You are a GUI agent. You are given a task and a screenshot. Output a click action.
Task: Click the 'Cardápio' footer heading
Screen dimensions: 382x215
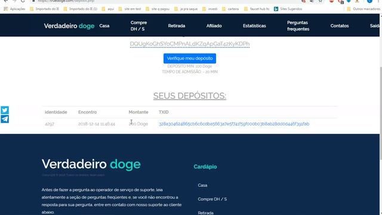click(205, 167)
